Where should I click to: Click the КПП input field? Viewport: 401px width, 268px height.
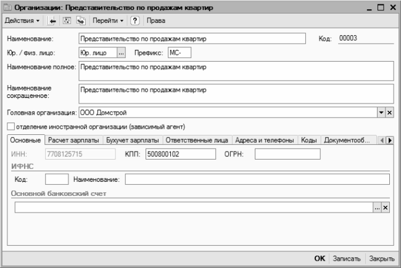coord(180,153)
